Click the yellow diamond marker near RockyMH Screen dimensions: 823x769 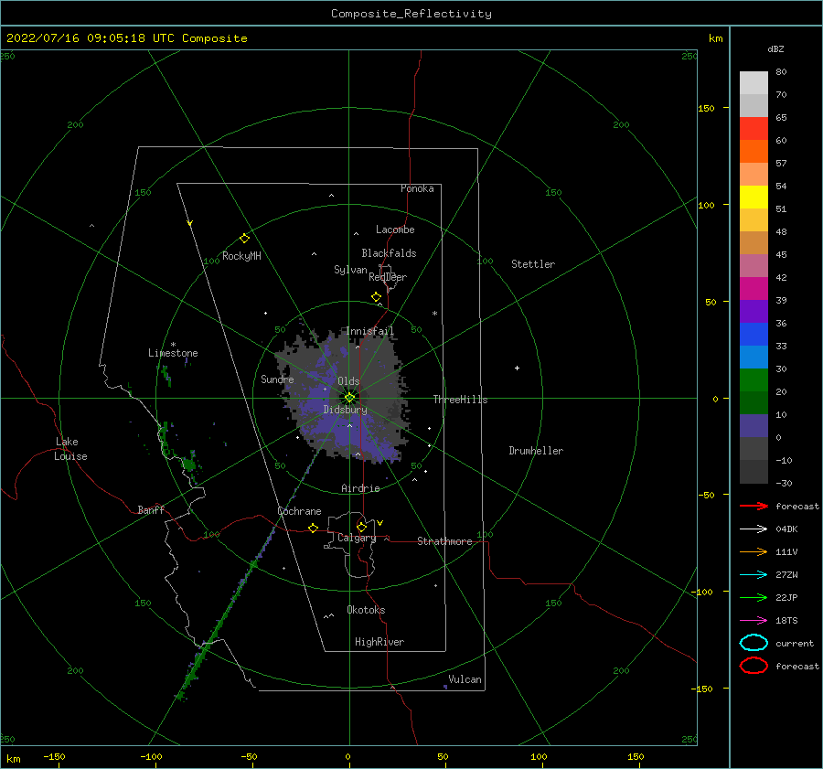coord(244,239)
